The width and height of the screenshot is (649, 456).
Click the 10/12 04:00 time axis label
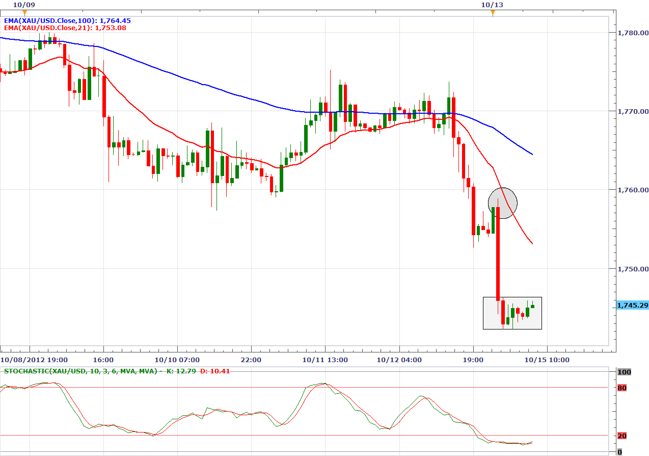(x=399, y=360)
